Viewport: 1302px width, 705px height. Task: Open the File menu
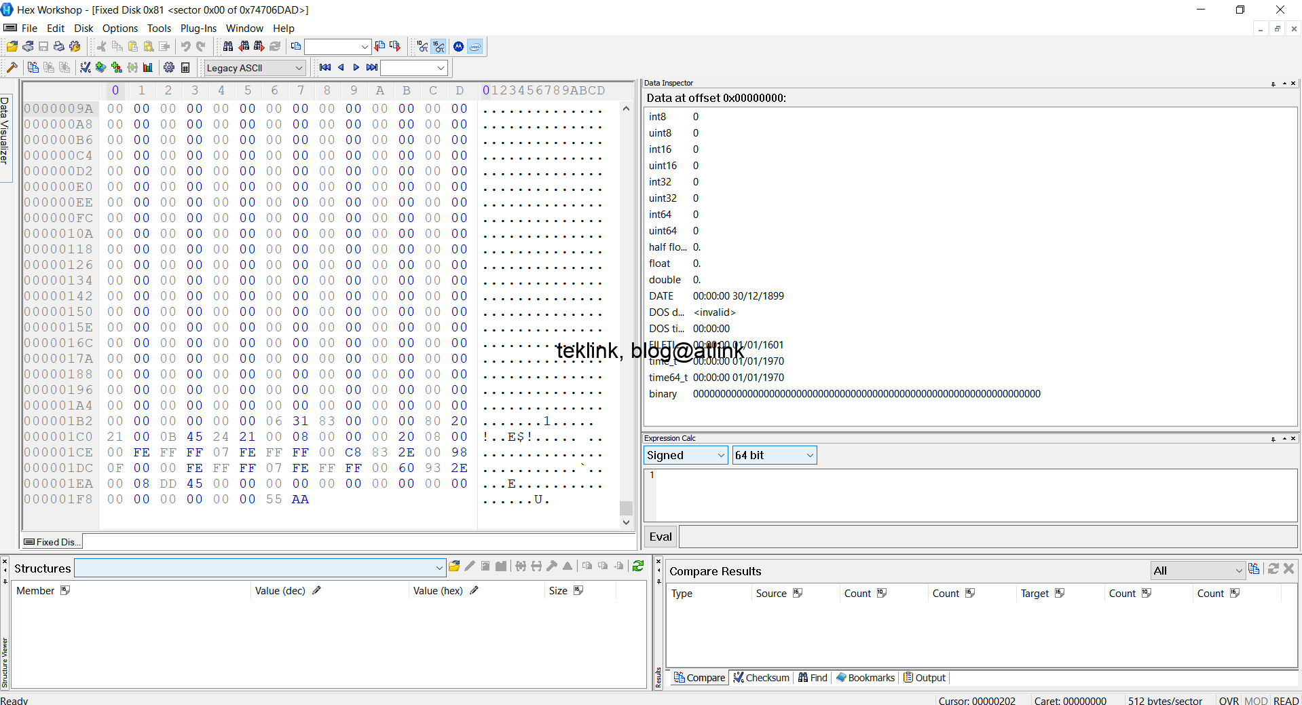(x=29, y=28)
